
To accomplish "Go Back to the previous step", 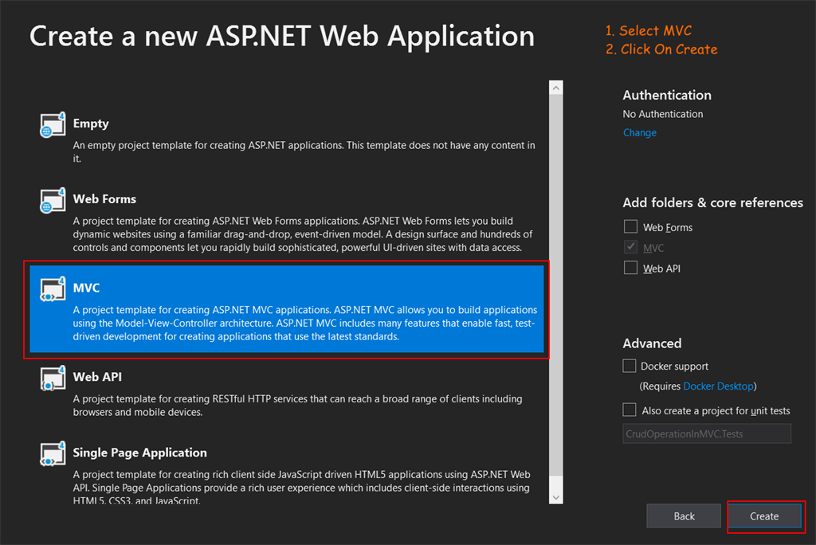I will (684, 516).
